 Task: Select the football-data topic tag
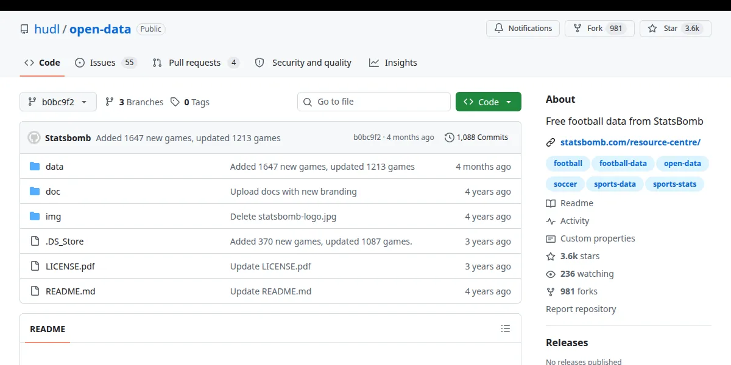click(x=623, y=163)
